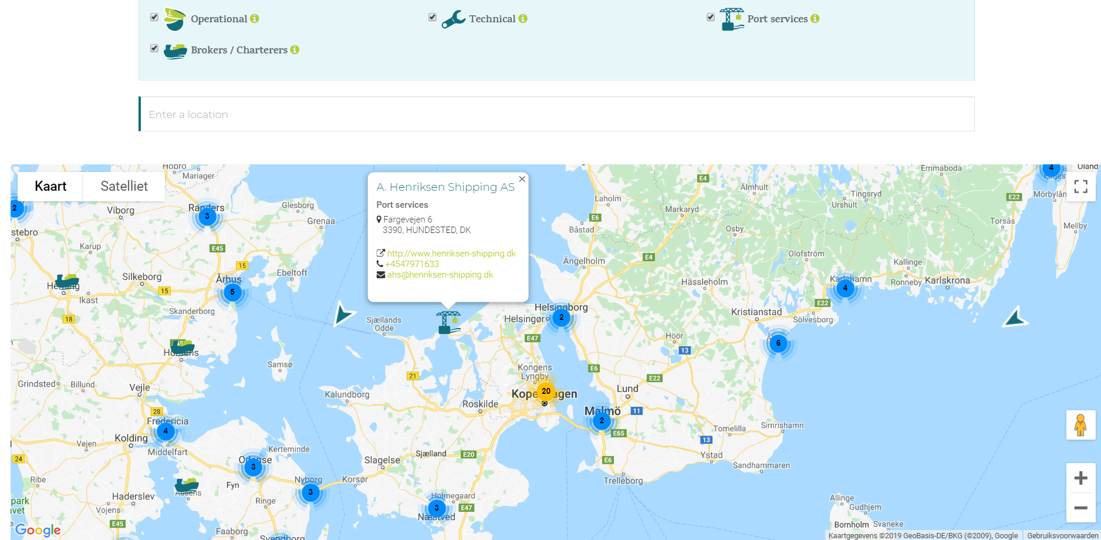Click the Technical wrench icon
This screenshot has height=540, width=1101.
coord(454,19)
